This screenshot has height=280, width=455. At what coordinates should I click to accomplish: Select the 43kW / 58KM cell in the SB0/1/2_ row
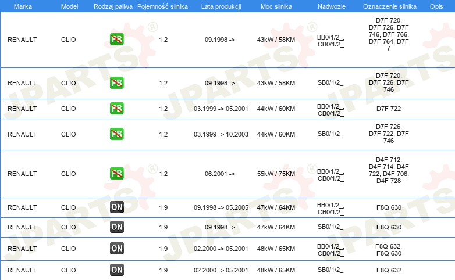pos(276,83)
